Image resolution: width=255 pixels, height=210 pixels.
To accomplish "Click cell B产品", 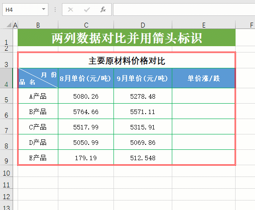I will 38,111.
